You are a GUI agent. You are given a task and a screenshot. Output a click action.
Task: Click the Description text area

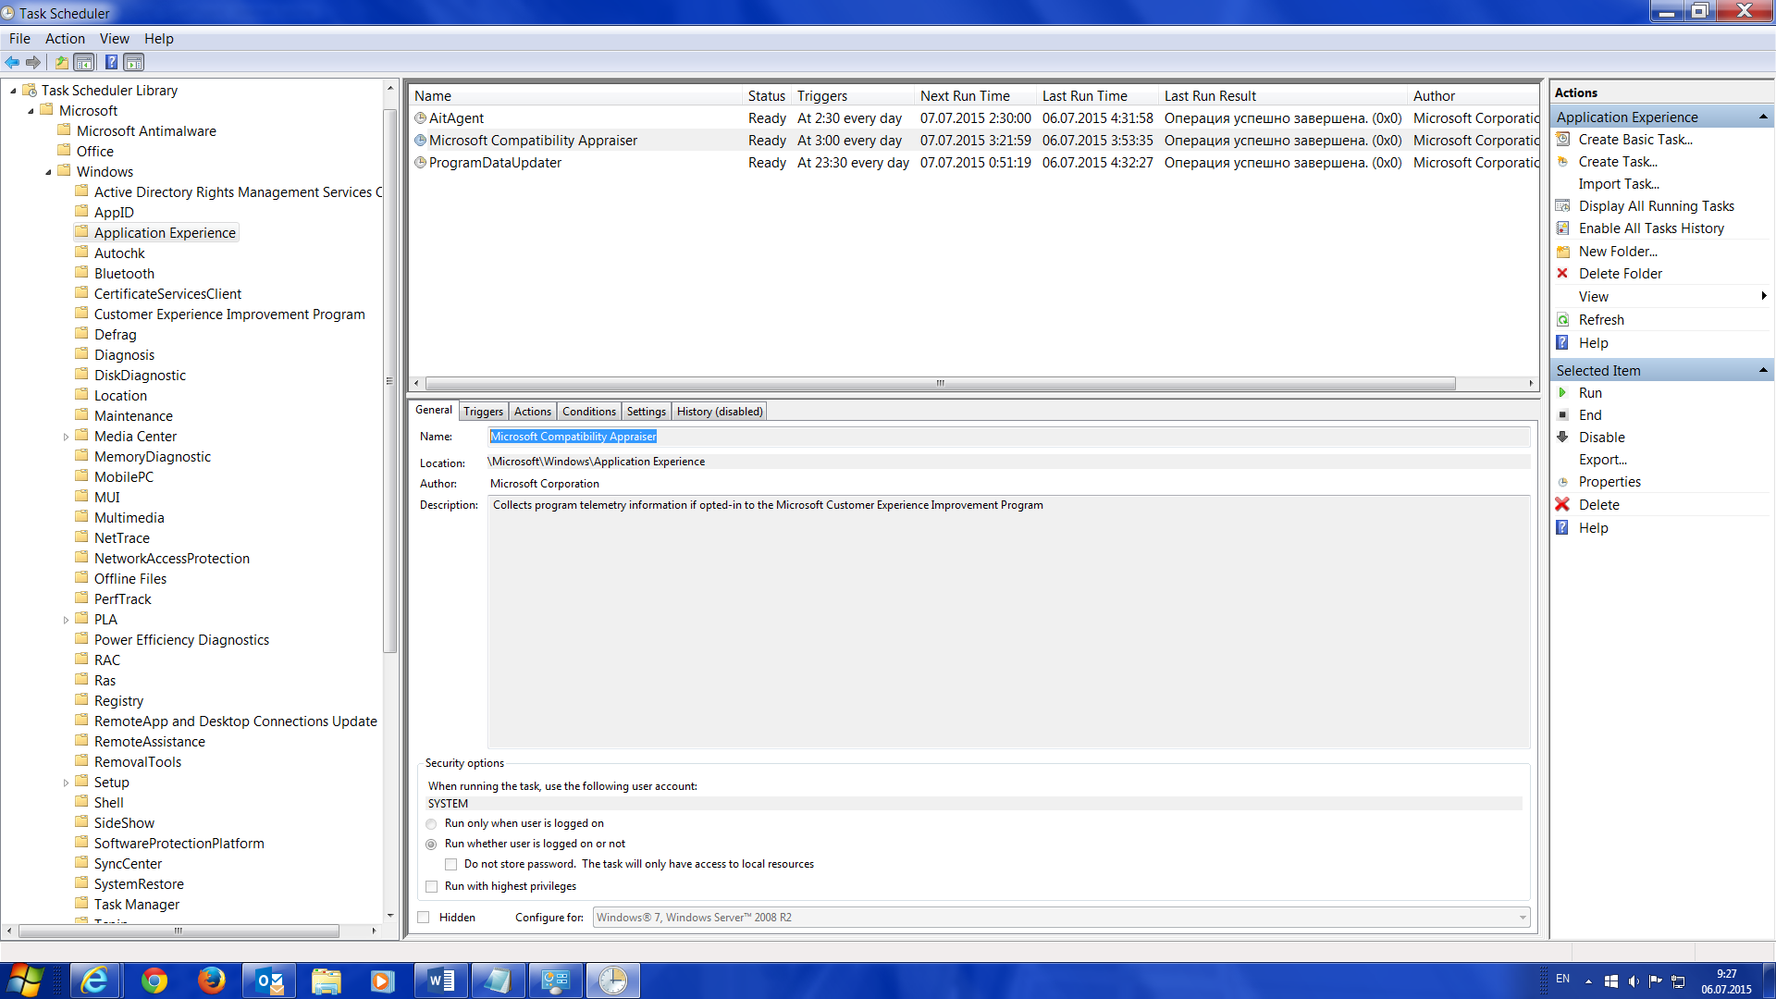pyautogui.click(x=1008, y=622)
